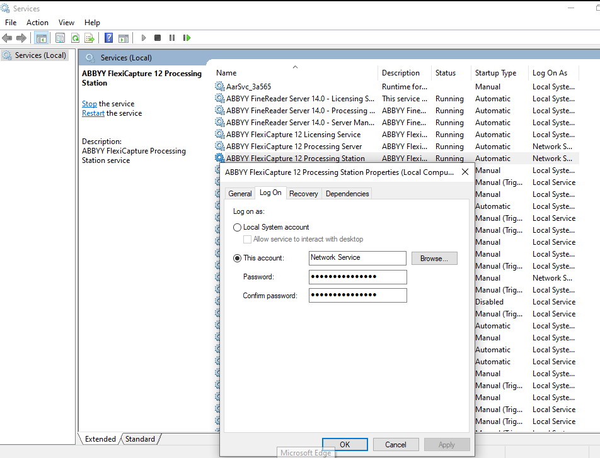The image size is (600, 458).
Task: Click the gear icon of FineReader Processing service
Action: pyautogui.click(x=219, y=110)
